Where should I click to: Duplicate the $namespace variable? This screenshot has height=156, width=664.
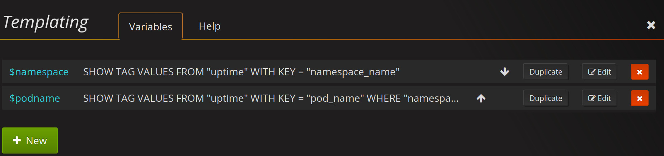546,72
